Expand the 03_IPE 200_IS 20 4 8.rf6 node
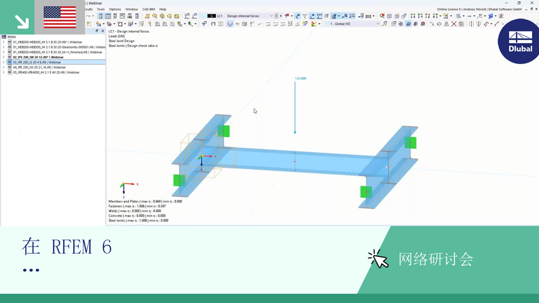The height and width of the screenshot is (303, 539). point(4,62)
